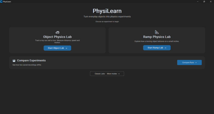This screenshot has width=214, height=114.
Task: Click 'Turn everyday objects into physics experiments' subtitle
Action: coord(107,16)
